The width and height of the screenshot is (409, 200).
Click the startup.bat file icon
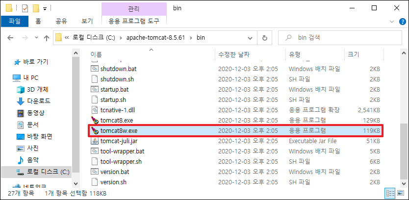(x=94, y=89)
